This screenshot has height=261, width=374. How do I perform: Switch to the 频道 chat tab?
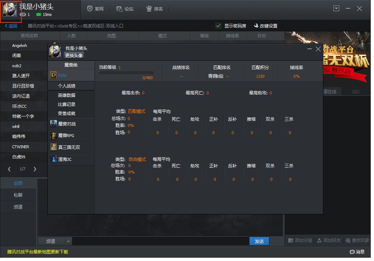18,207
